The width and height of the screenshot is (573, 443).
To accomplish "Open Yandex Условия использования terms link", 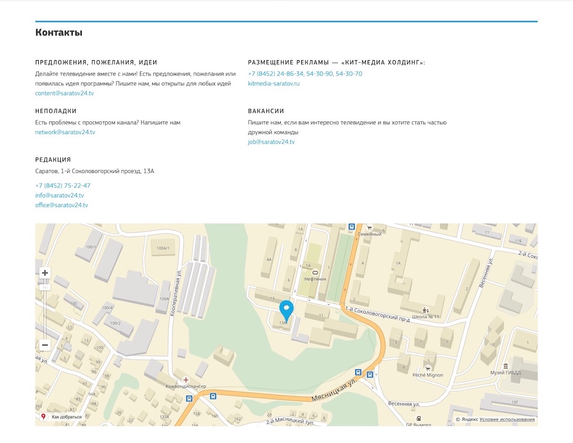I will (507, 420).
